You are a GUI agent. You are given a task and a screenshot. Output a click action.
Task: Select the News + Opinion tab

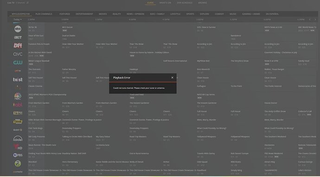coord(135,14)
